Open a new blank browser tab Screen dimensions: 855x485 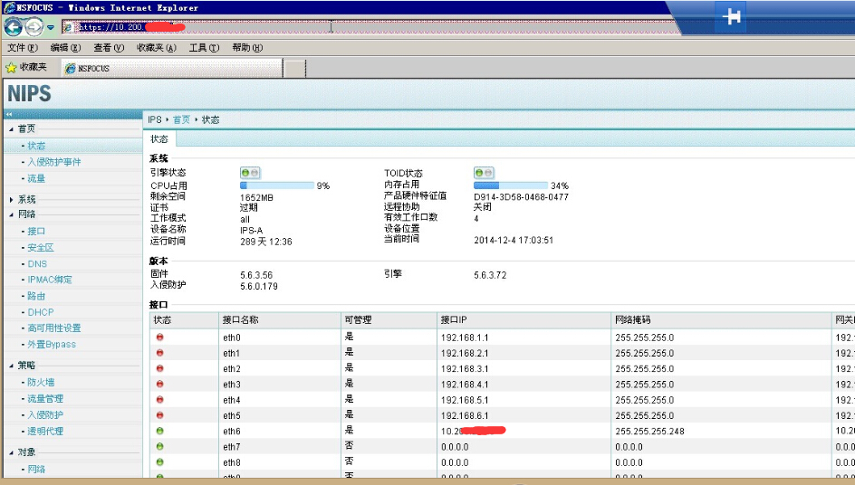[x=294, y=69]
